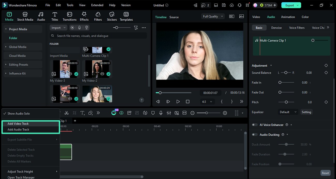Open the Titles tab
336x179 pixels.
(55, 17)
